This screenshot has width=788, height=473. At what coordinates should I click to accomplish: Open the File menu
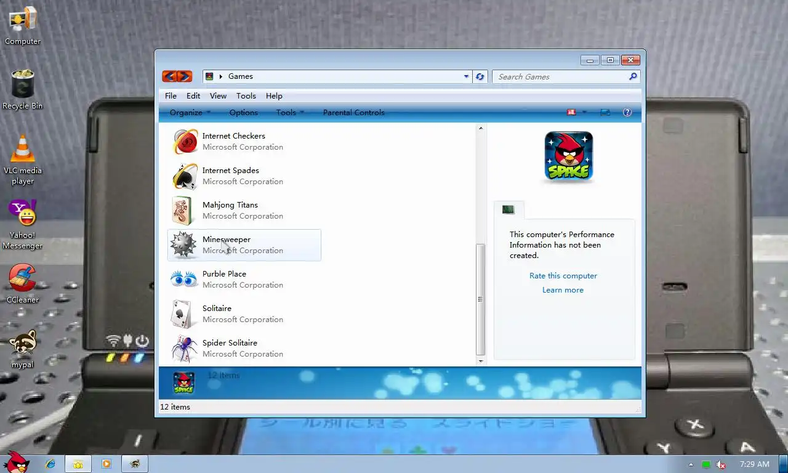point(171,95)
